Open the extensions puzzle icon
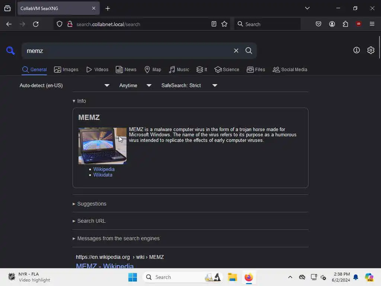This screenshot has height=286, width=381. (x=345, y=24)
